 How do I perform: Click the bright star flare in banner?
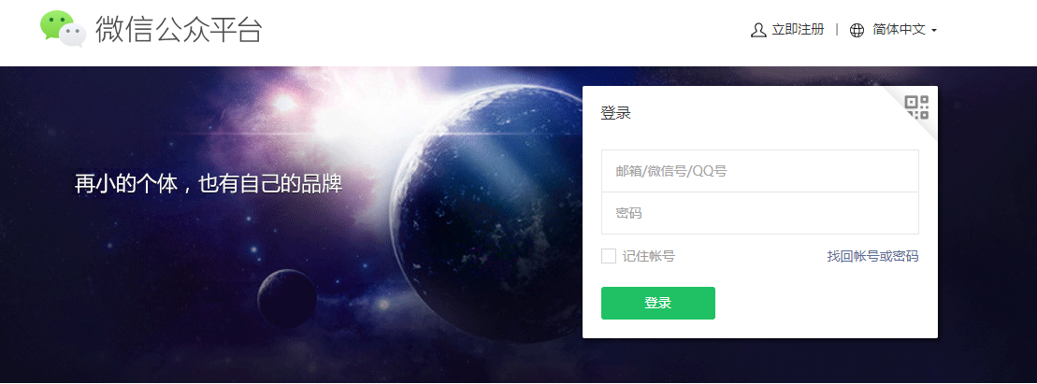pos(286,103)
